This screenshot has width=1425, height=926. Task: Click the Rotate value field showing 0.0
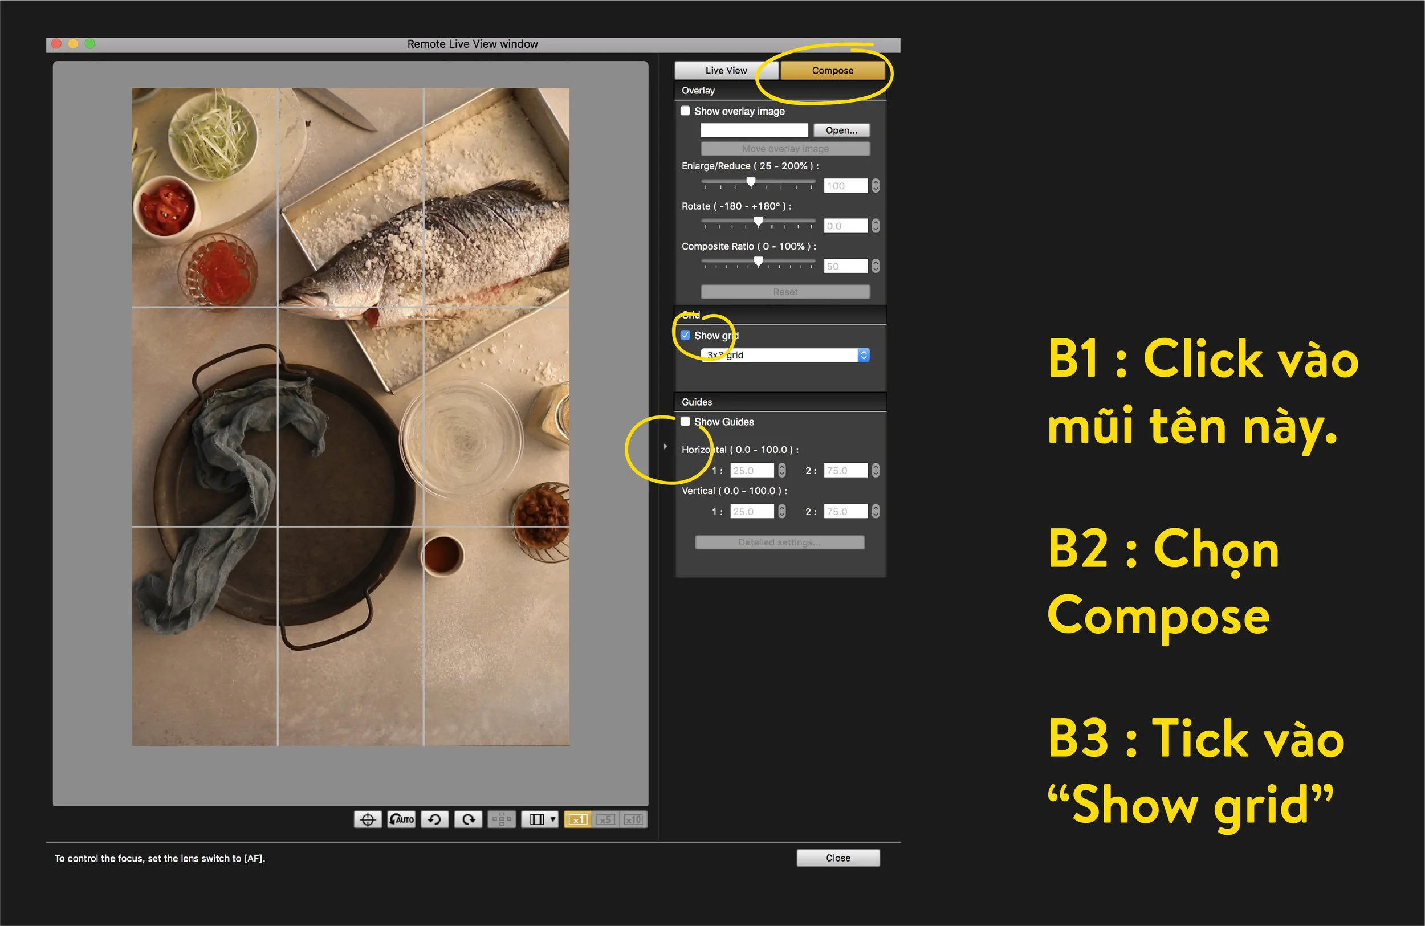[845, 226]
